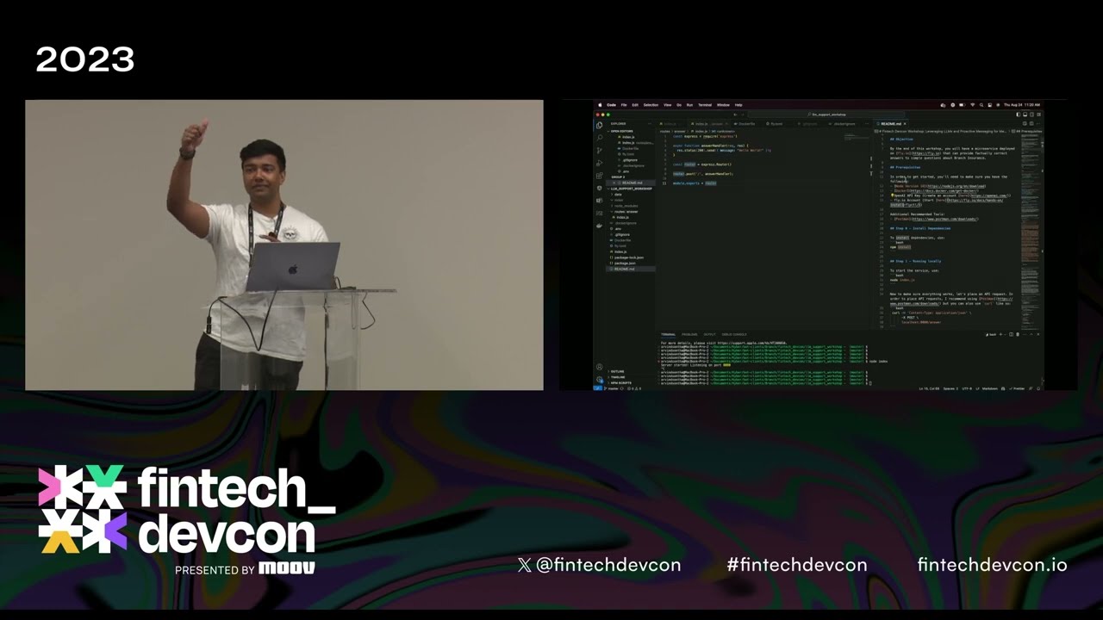Open the README preview to the side icon

pos(1025,123)
